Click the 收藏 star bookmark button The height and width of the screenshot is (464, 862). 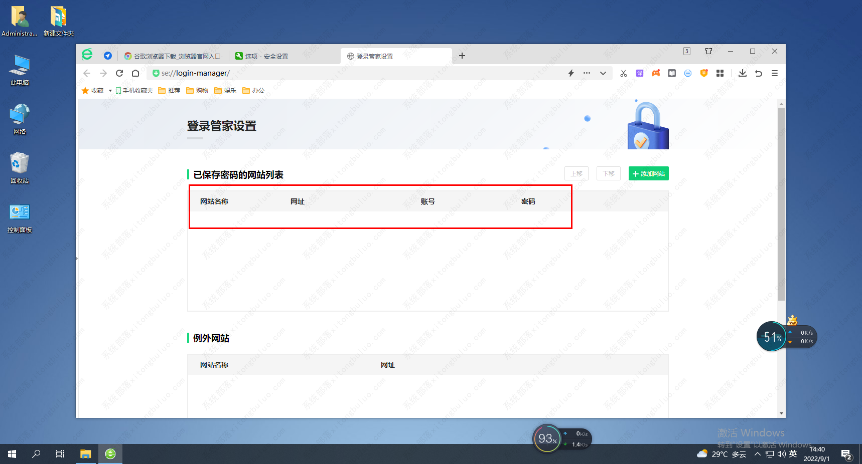[x=92, y=91]
